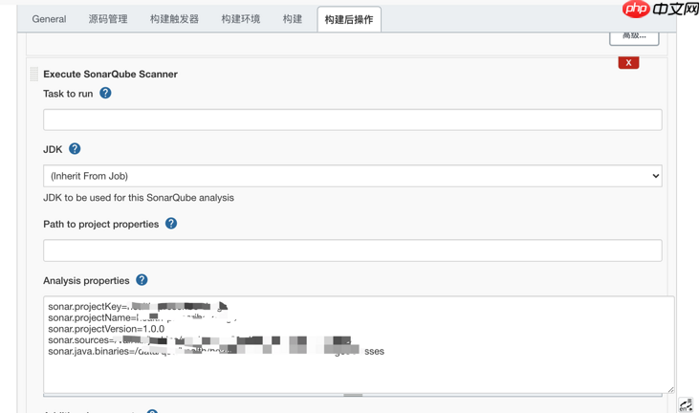Click the sonar.projectKey line
The height and width of the screenshot is (413, 700).
click(138, 306)
